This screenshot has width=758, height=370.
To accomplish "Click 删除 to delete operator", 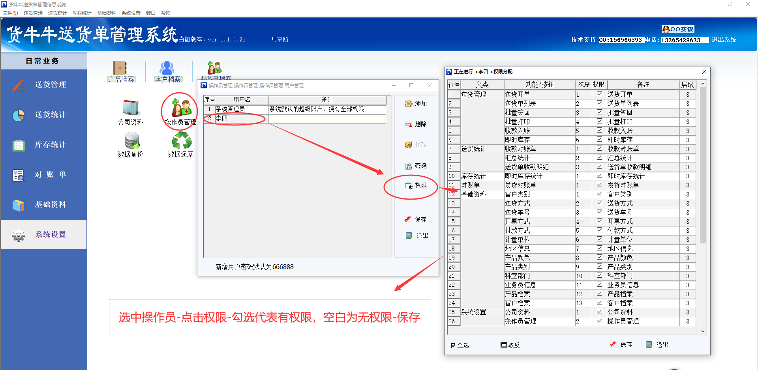I will coord(416,124).
